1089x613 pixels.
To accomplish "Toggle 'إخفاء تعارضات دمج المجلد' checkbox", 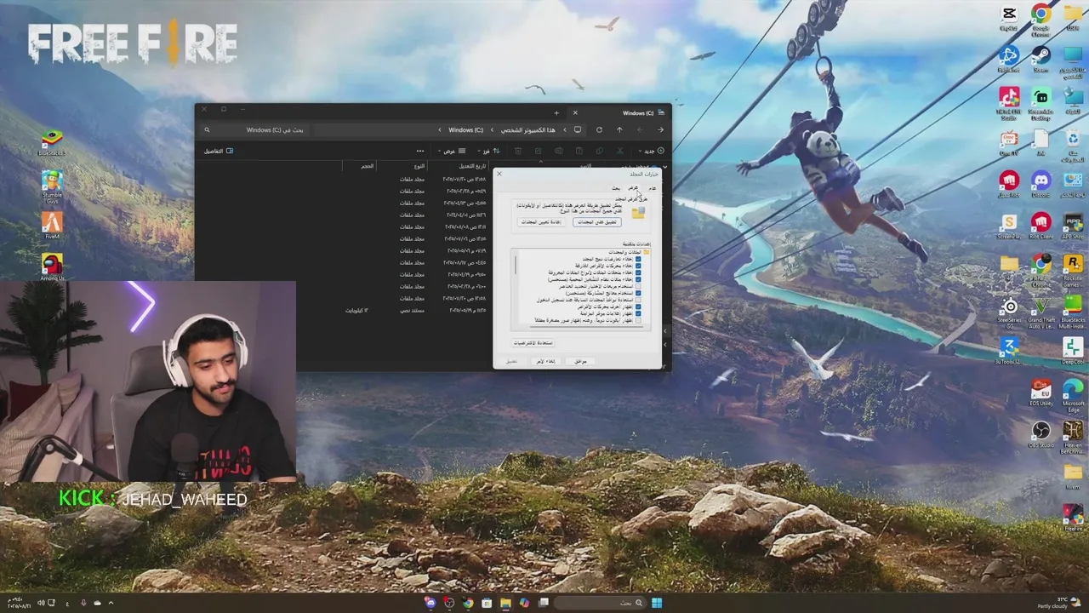I will pyautogui.click(x=638, y=259).
